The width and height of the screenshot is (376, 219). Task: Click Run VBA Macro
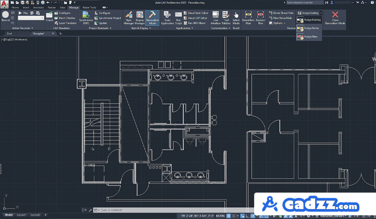(x=194, y=23)
